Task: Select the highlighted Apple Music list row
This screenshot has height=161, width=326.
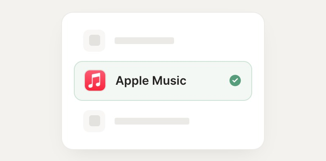Action: (x=163, y=81)
